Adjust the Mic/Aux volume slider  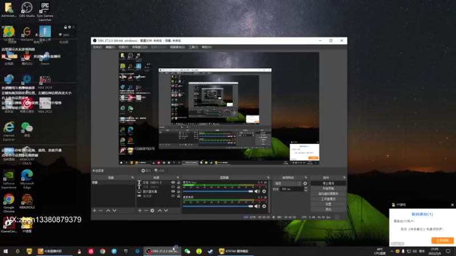(x=218, y=191)
